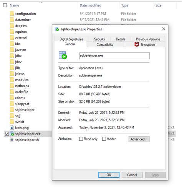This screenshot has width=182, height=189.
Task: Switch to the Compatibility tab
Action: click(105, 44)
